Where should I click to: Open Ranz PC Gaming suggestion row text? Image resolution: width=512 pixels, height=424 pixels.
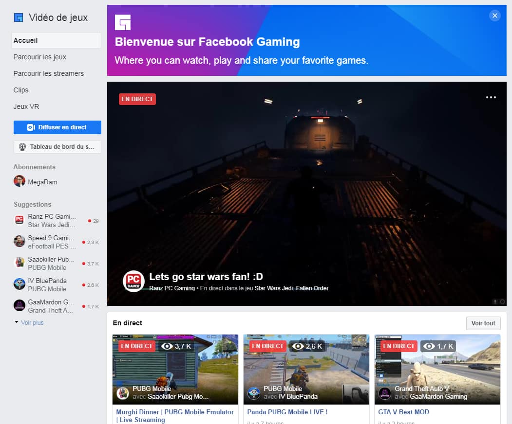click(x=52, y=221)
